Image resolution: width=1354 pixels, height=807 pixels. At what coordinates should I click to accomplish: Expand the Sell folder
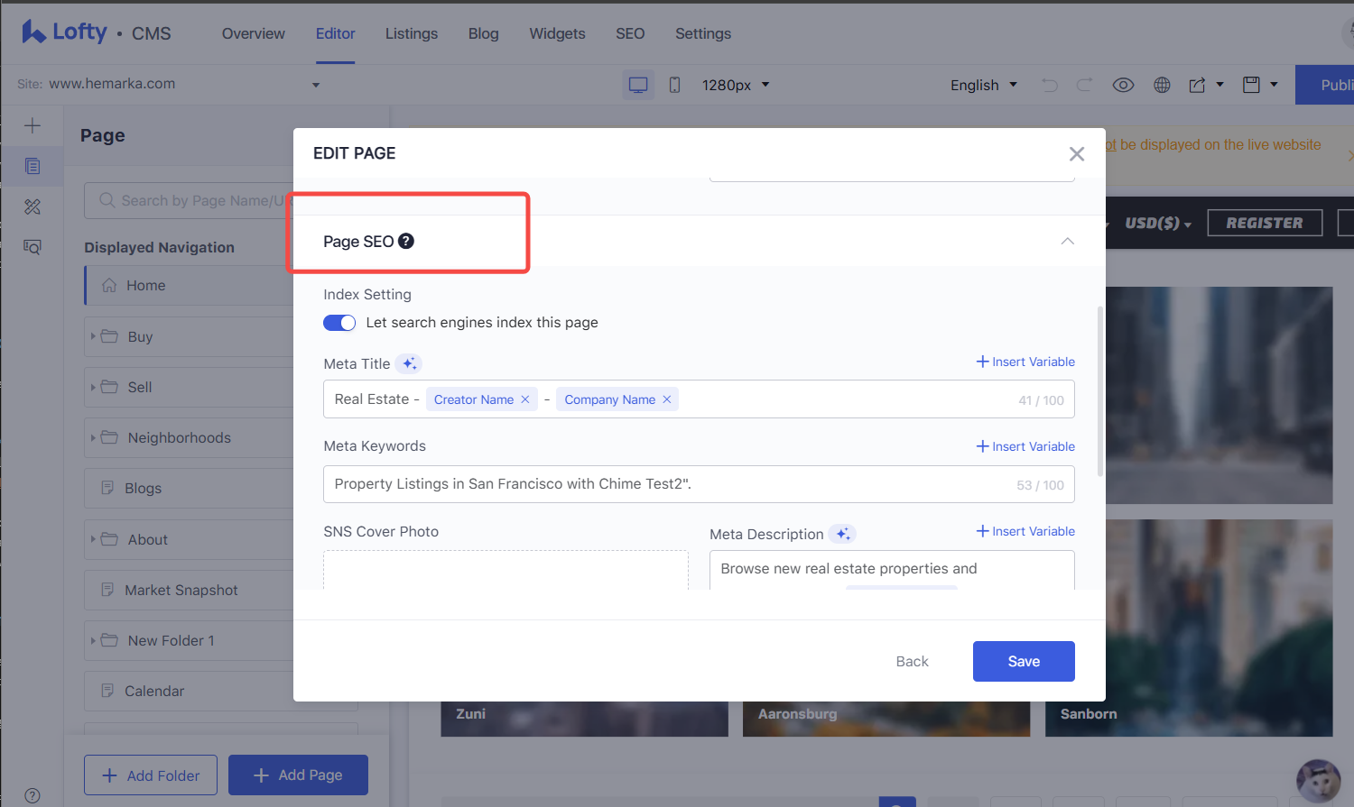coord(93,387)
